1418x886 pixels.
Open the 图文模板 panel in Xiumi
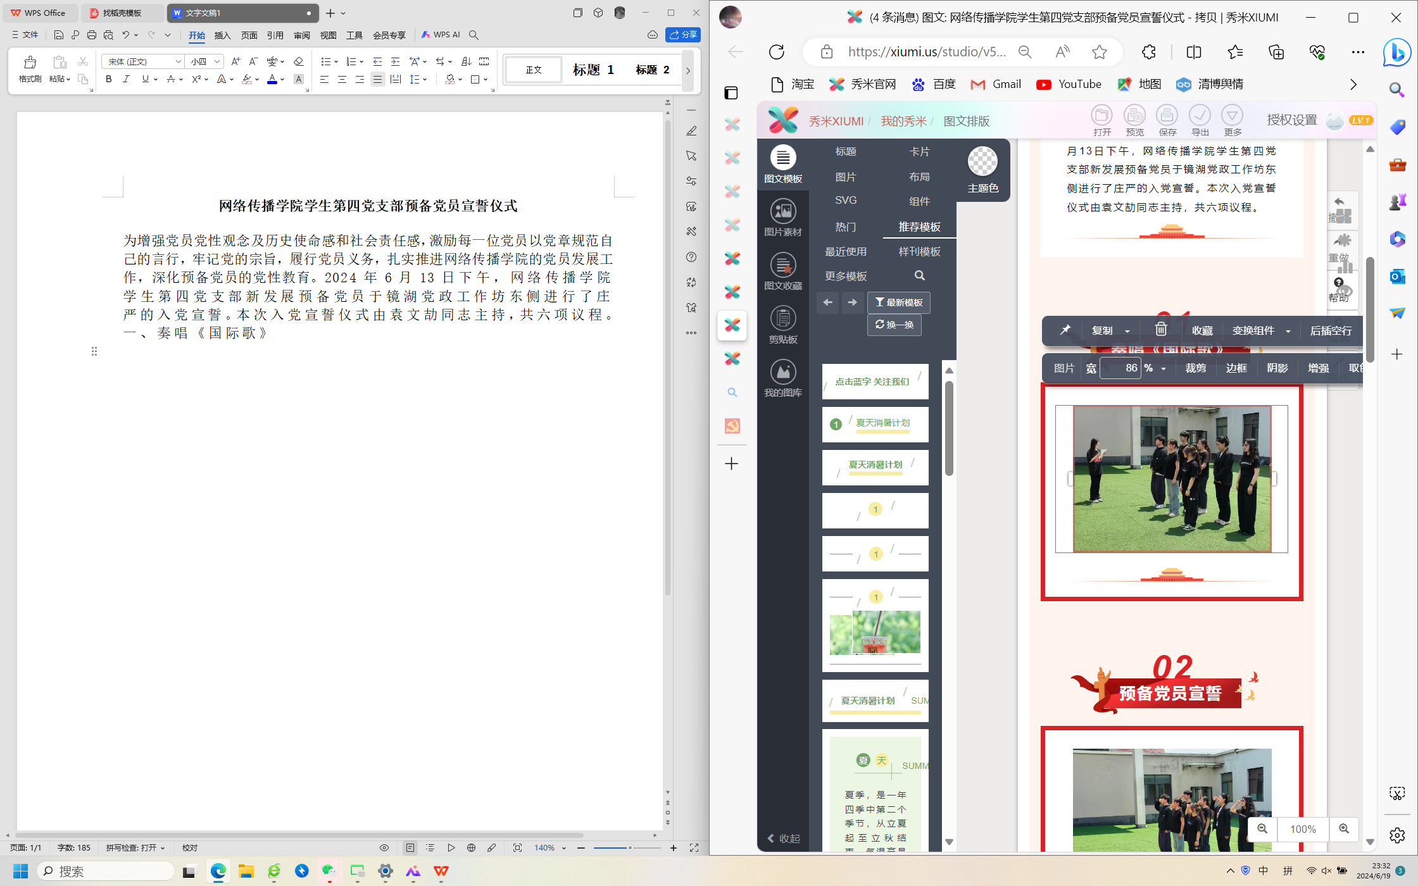(782, 165)
